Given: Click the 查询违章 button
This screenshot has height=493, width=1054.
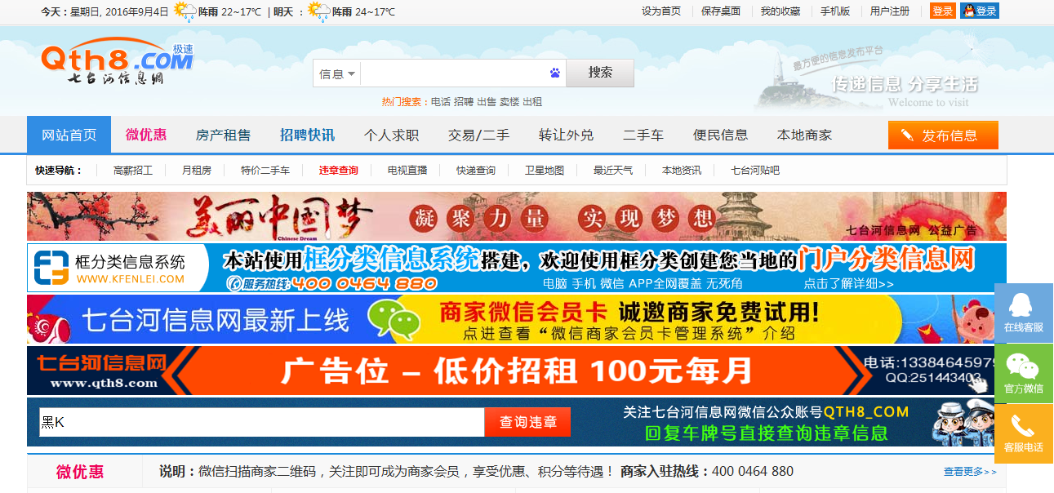Looking at the screenshot, I should [527, 422].
